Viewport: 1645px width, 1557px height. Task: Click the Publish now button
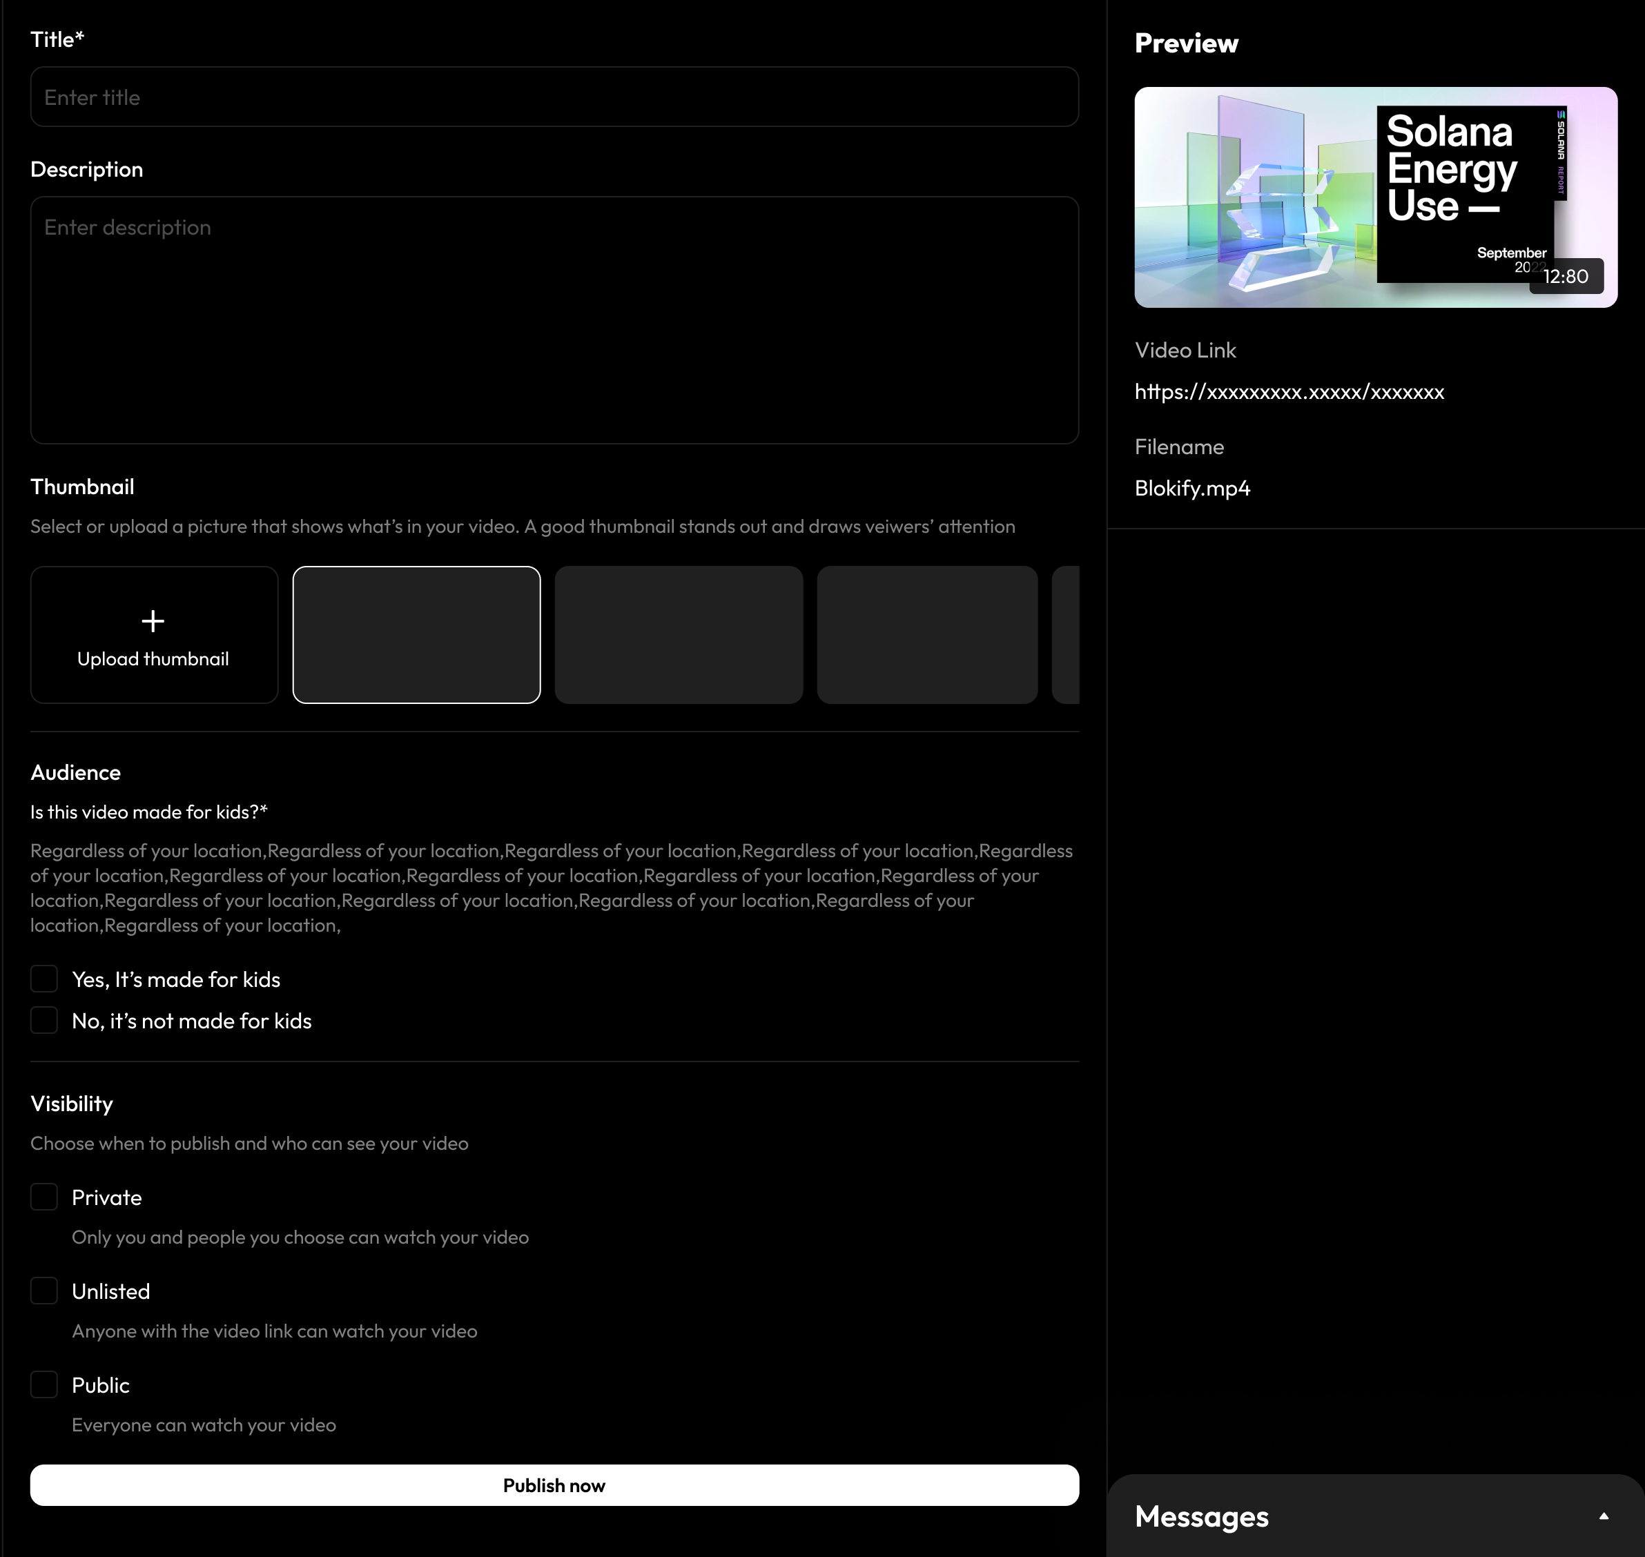[x=554, y=1486]
